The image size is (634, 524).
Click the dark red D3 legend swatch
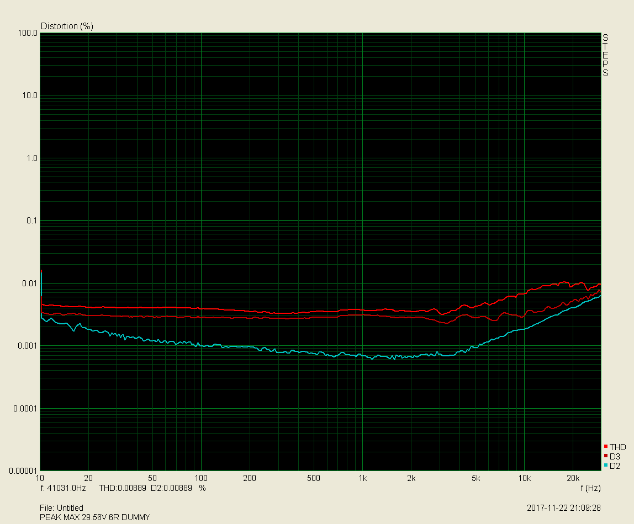pyautogui.click(x=606, y=456)
